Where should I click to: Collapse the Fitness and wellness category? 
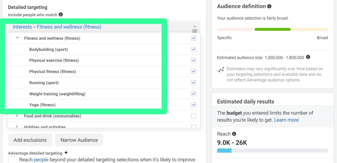click(18, 38)
